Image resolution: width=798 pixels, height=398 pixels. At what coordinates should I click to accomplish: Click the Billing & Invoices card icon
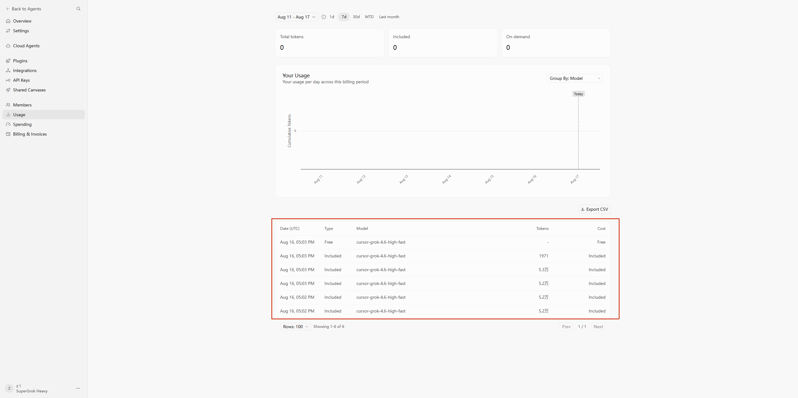[x=8, y=134]
